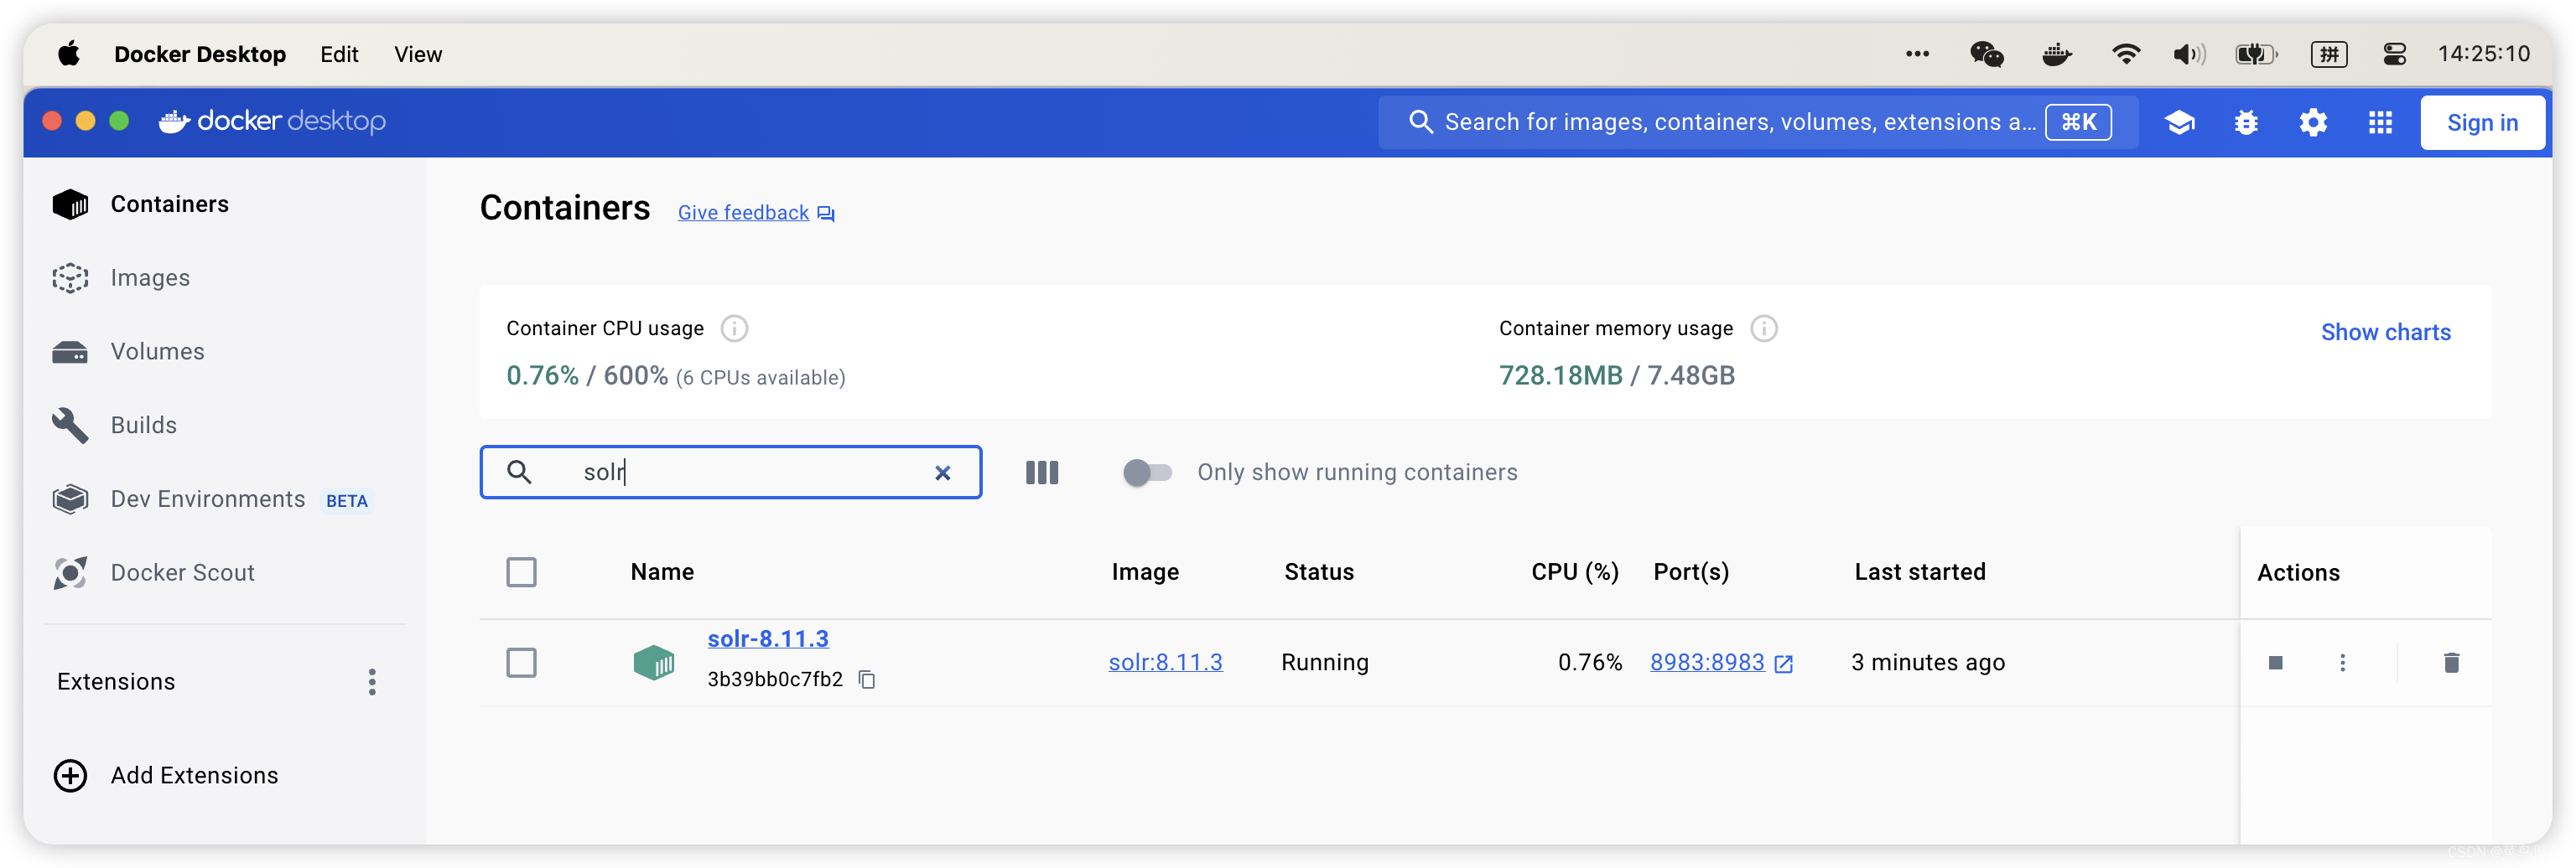Image resolution: width=2576 pixels, height=868 pixels.
Task: Stop the solr-8.11.3 container
Action: pos(2275,664)
